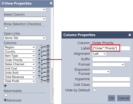Expand the Advanced section
133x104 pixels.
(x=12, y=100)
